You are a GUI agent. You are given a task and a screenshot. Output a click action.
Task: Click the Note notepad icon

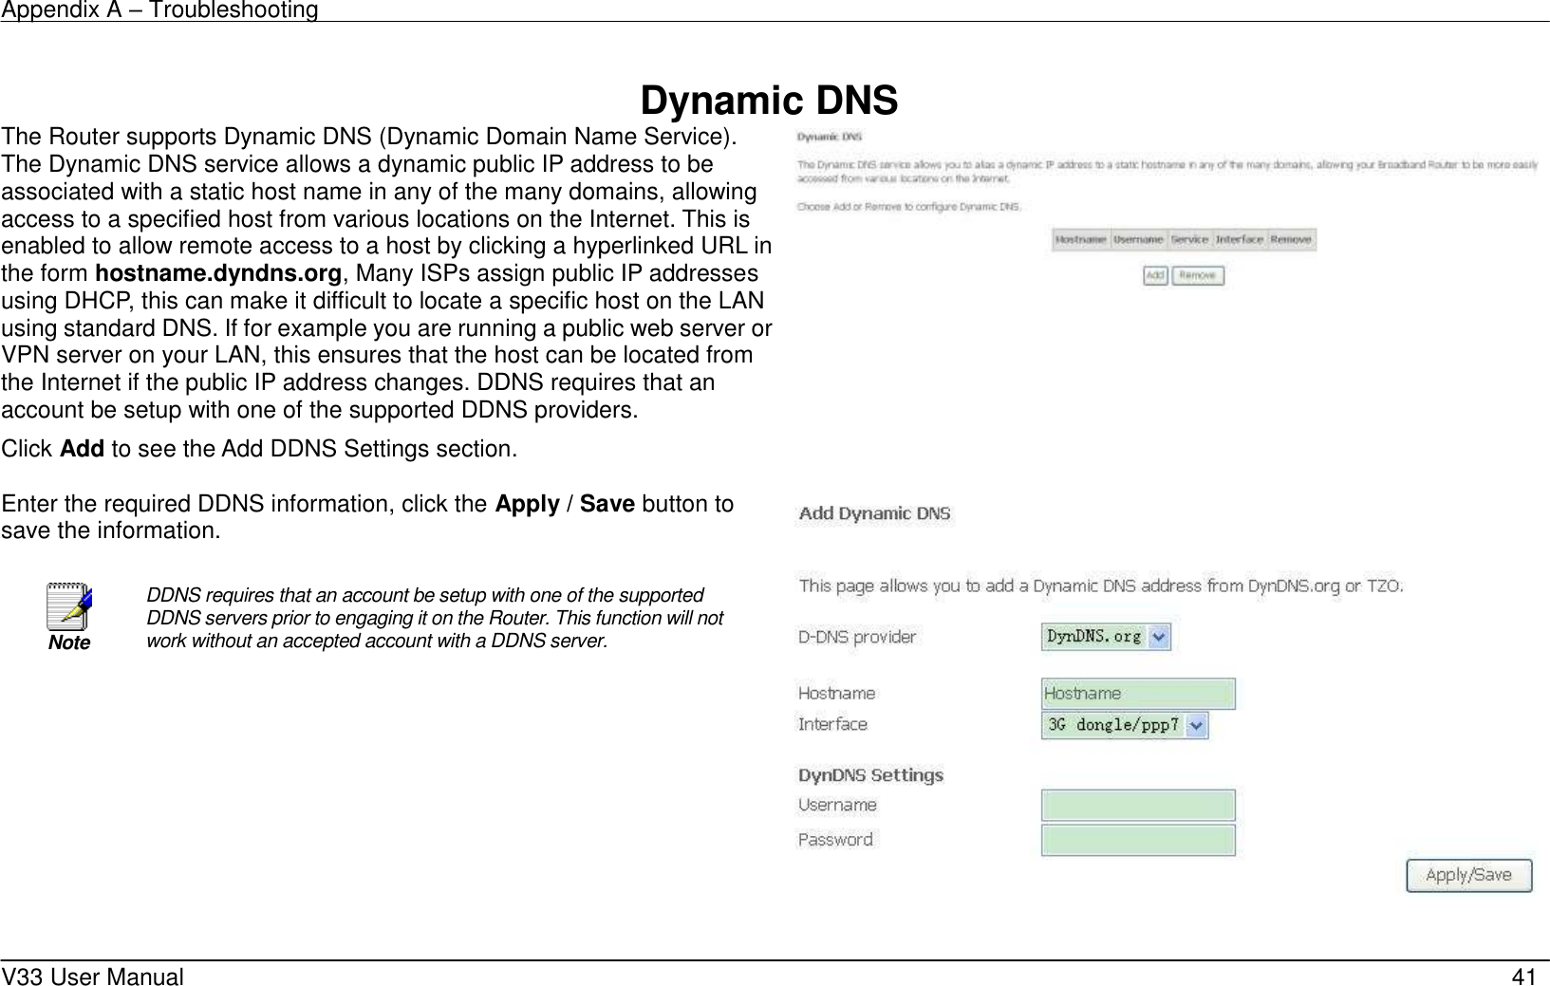[69, 608]
